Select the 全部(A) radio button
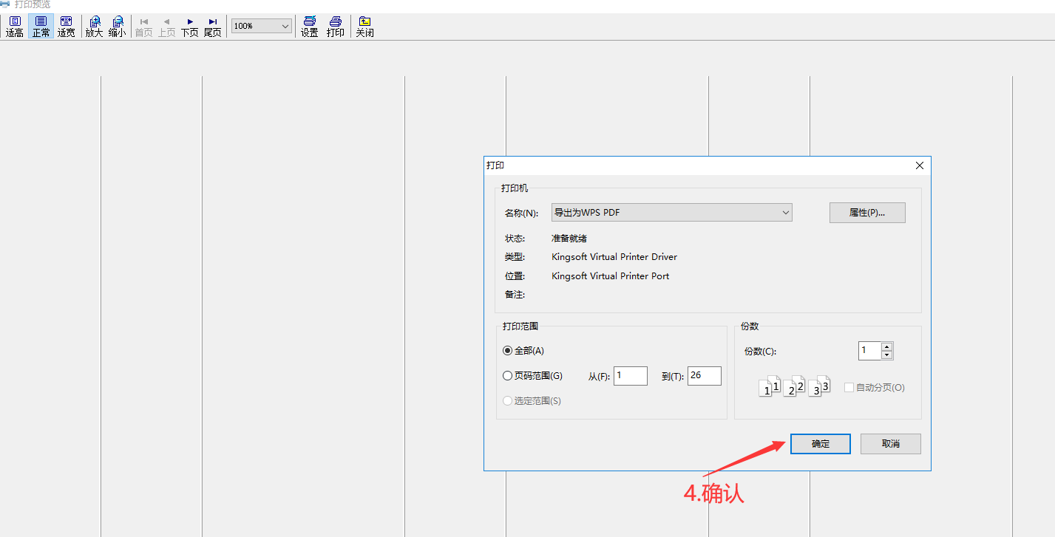Screen dimensions: 1055x537 tap(508, 351)
